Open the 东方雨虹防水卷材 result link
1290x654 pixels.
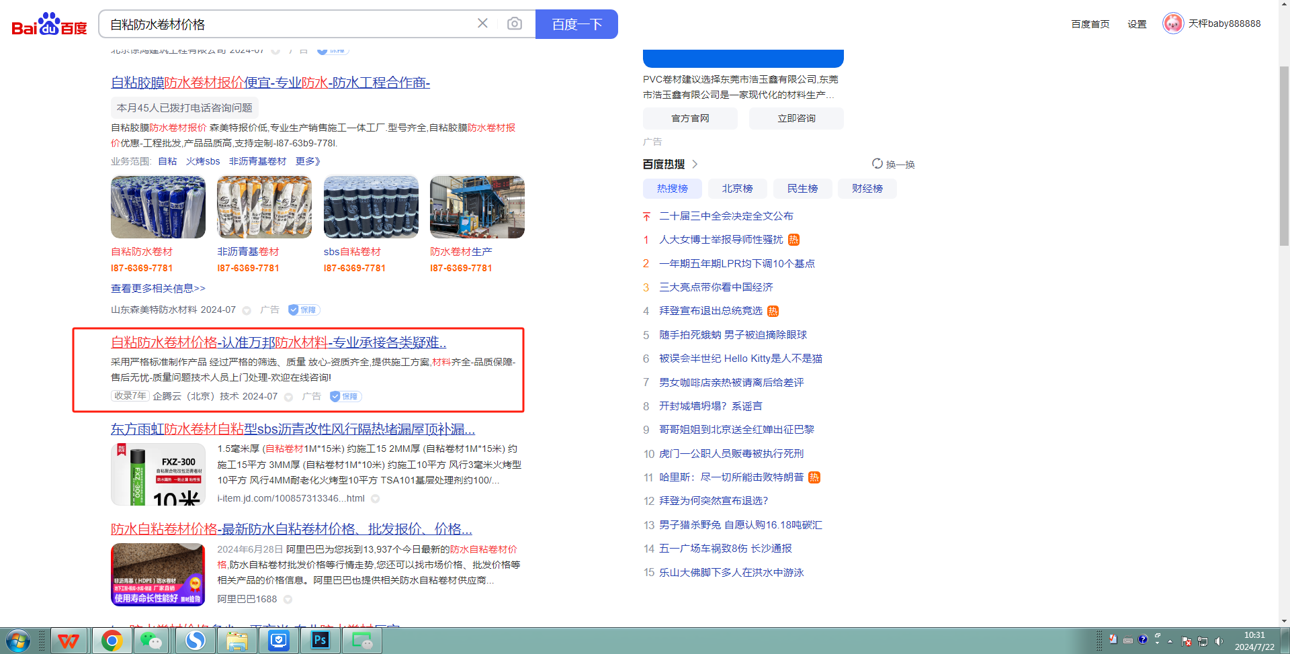(292, 429)
